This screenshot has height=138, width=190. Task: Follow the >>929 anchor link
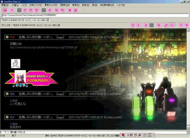(x=14, y=101)
